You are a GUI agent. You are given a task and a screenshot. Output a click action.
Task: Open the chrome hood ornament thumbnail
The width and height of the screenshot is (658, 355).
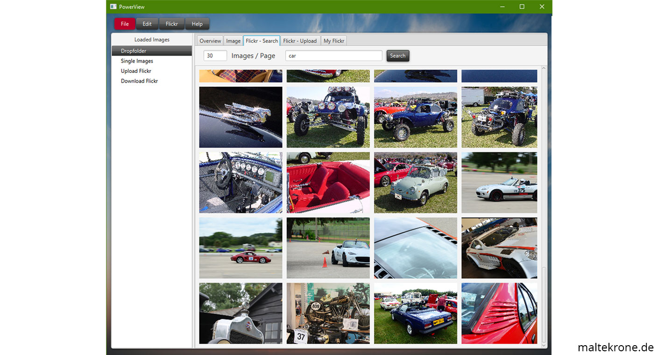pyautogui.click(x=241, y=117)
